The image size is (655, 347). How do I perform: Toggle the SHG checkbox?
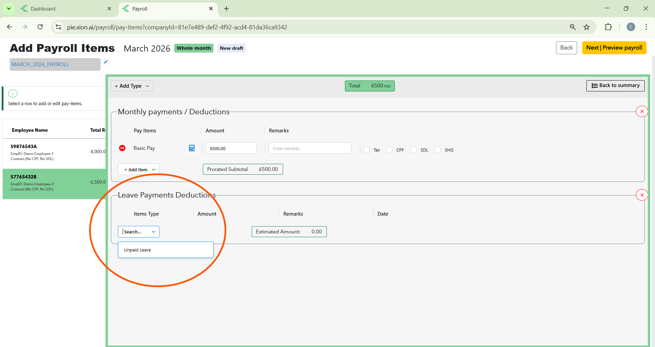(437, 150)
